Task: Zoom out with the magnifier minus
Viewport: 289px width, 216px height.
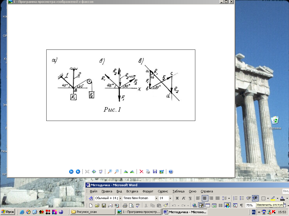Action: (117, 172)
